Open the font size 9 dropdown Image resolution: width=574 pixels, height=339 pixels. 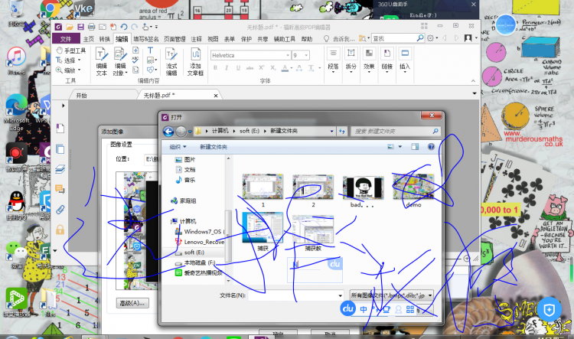pyautogui.click(x=306, y=55)
